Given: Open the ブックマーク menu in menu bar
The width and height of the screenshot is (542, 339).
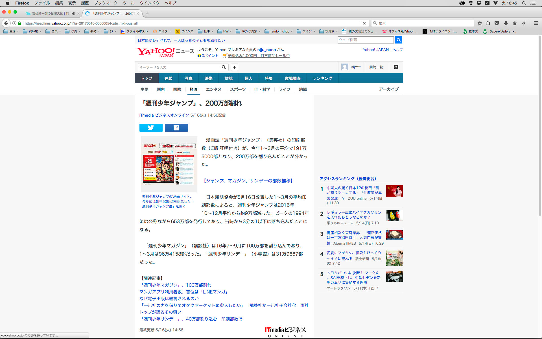Looking at the screenshot, I should click(x=106, y=3).
